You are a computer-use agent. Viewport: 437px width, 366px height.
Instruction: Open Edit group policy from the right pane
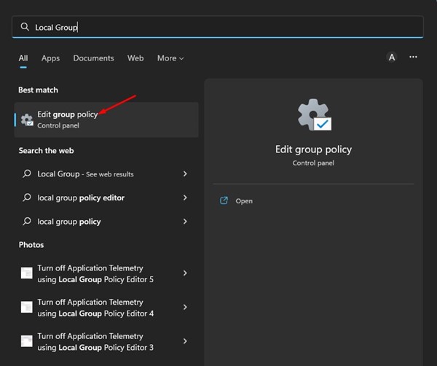click(244, 200)
